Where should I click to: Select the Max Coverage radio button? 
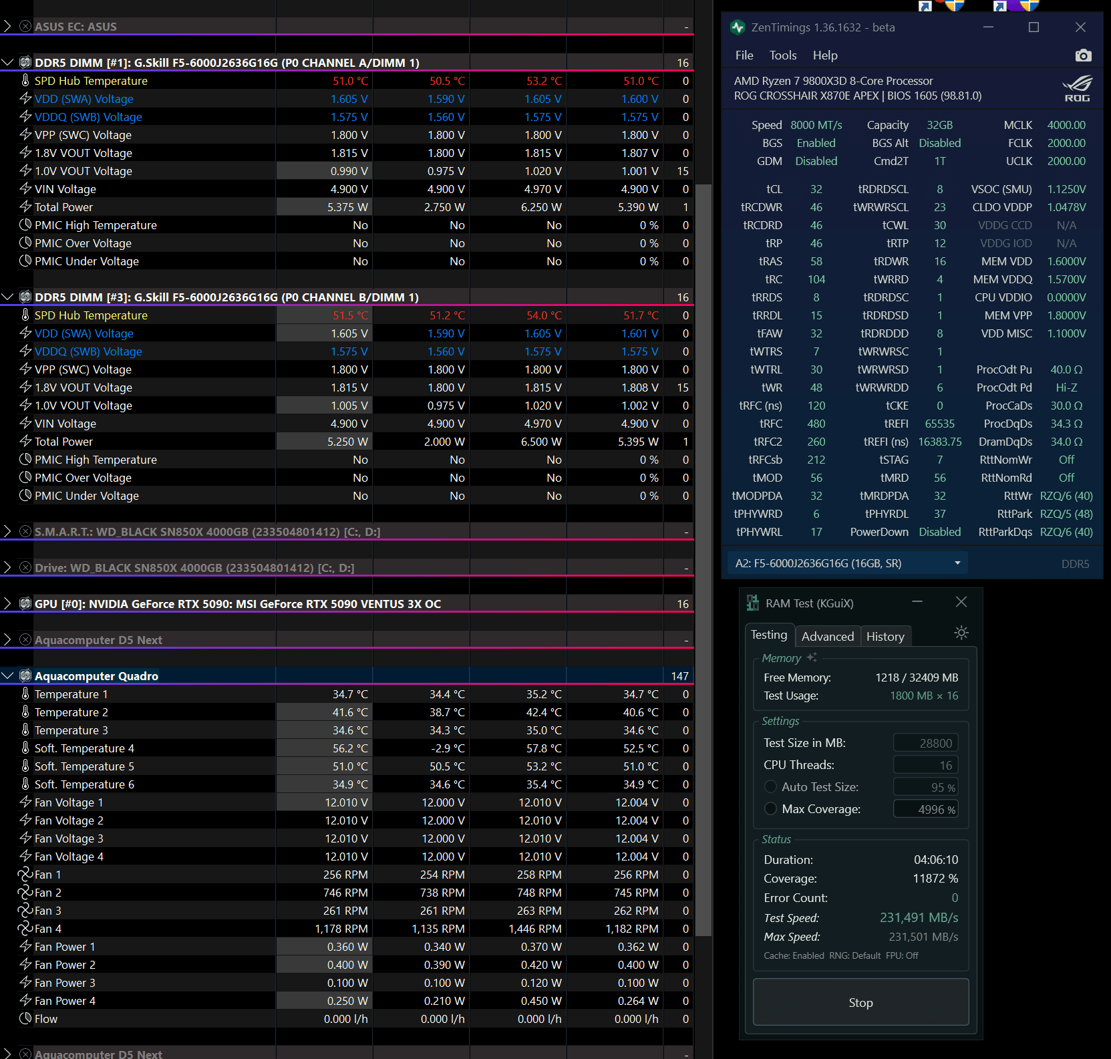[770, 808]
